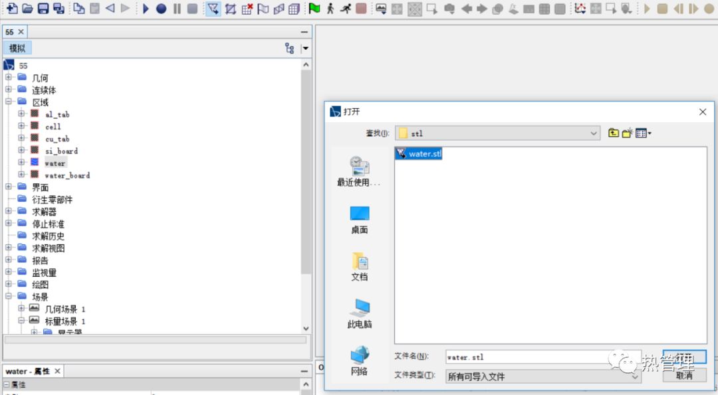
Task: Open the 最近使用 recent places shortcut
Action: click(359, 171)
